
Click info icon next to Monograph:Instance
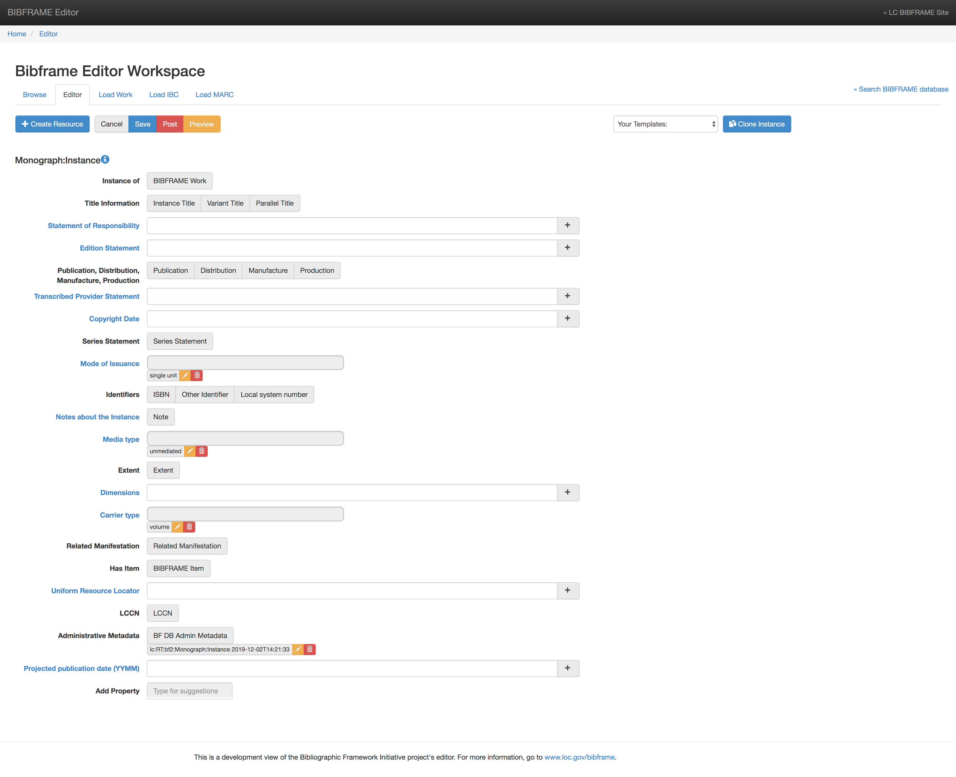tap(105, 159)
